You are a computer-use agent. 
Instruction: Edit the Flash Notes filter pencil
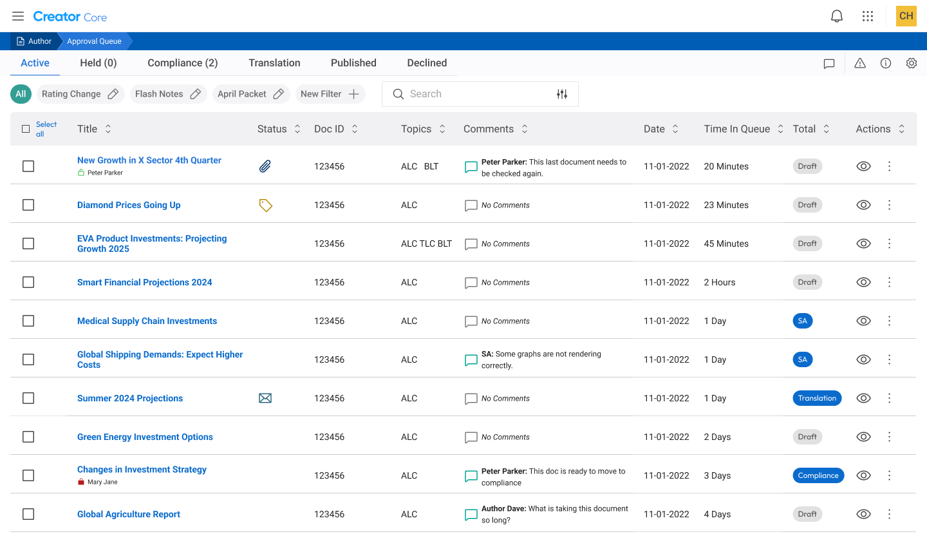click(x=196, y=94)
